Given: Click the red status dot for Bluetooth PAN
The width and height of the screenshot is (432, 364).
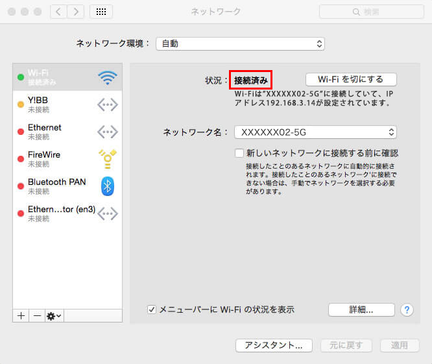Looking at the screenshot, I should coord(21,186).
